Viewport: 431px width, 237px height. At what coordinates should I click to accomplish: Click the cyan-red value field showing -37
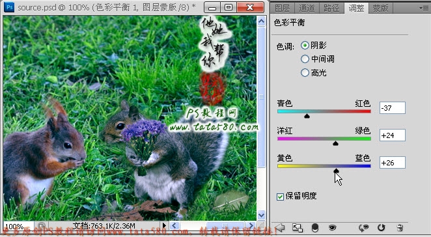[392, 108]
